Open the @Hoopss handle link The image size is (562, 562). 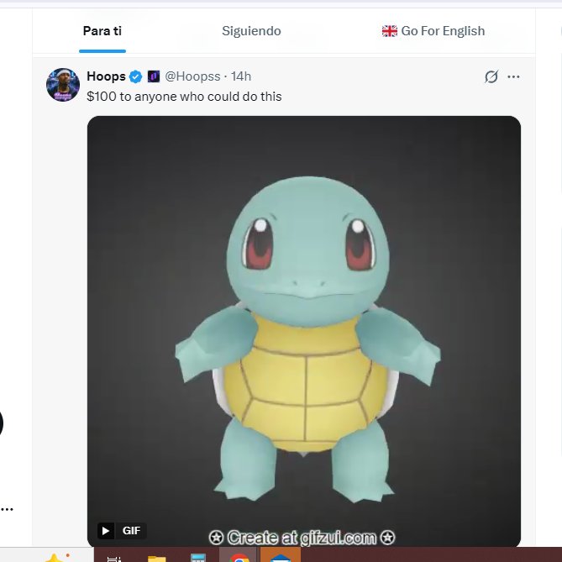point(192,76)
